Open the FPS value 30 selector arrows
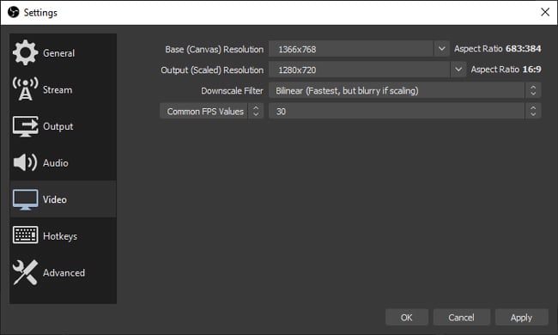 tap(533, 111)
